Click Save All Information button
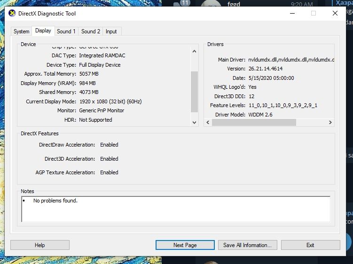353x264 pixels. point(247,245)
